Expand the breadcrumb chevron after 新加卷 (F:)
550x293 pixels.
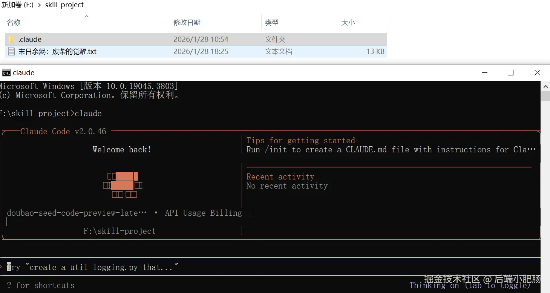coord(39,5)
